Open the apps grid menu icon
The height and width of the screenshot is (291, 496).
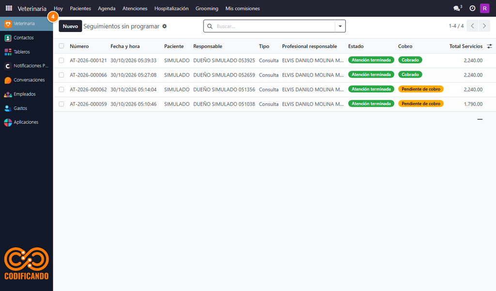[9, 8]
